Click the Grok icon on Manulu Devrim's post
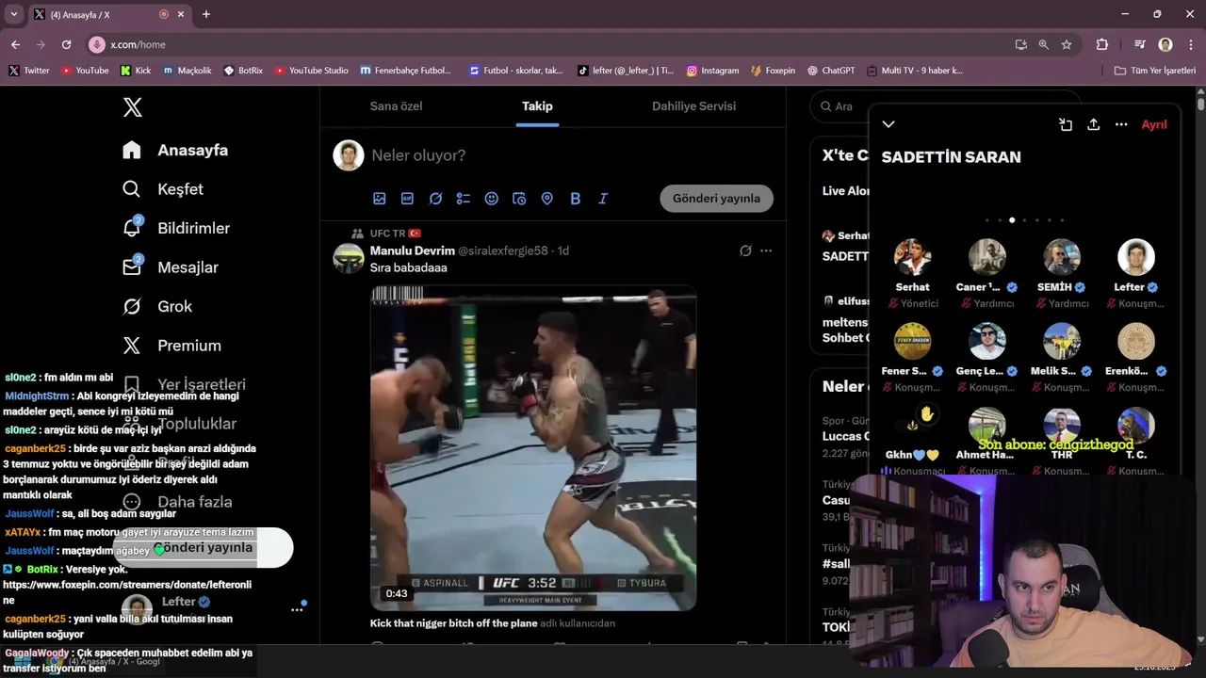This screenshot has width=1206, height=678. coord(745,250)
